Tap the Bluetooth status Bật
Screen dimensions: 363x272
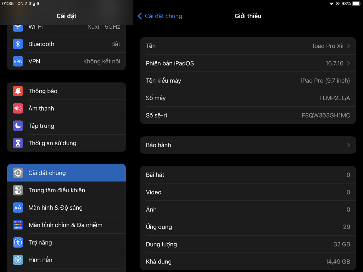click(116, 44)
